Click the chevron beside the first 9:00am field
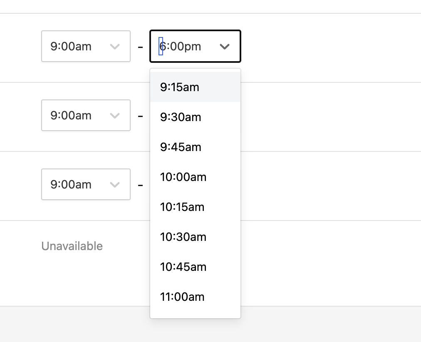The image size is (421, 342). [115, 46]
